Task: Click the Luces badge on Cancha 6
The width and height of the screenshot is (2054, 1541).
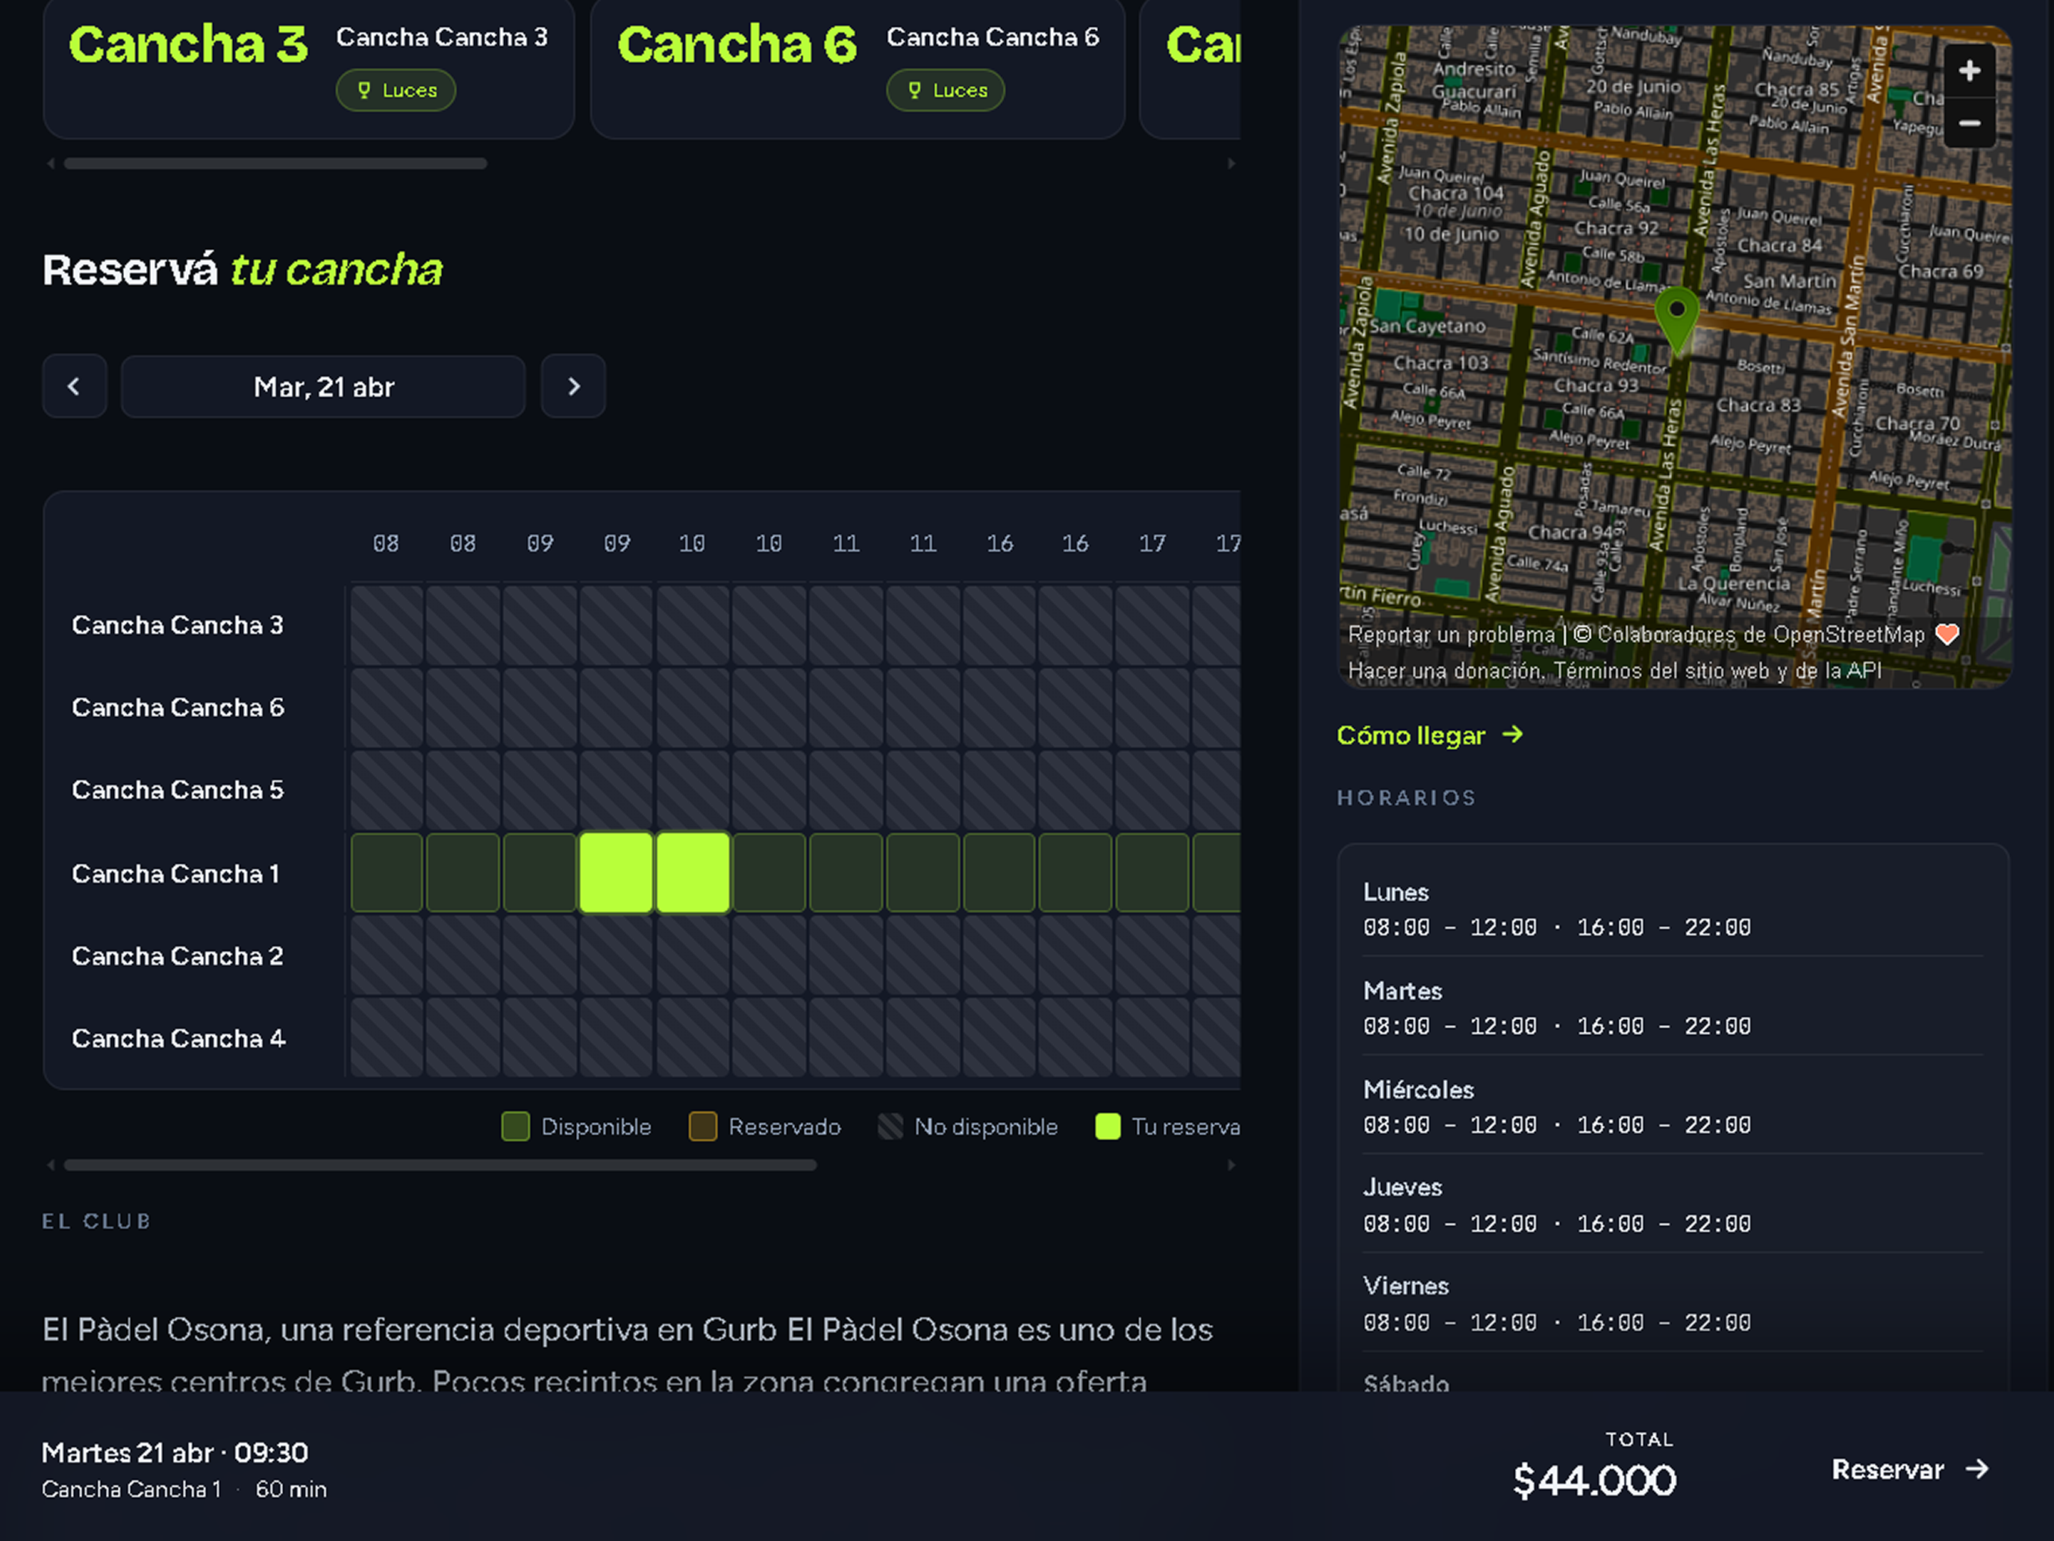Action: (946, 90)
